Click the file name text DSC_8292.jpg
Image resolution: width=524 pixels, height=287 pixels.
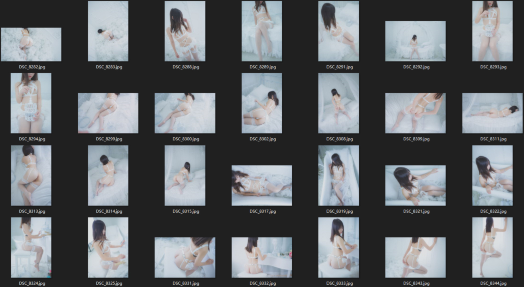click(x=416, y=67)
